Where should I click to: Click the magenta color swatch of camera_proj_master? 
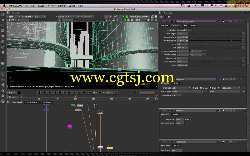[219, 21]
